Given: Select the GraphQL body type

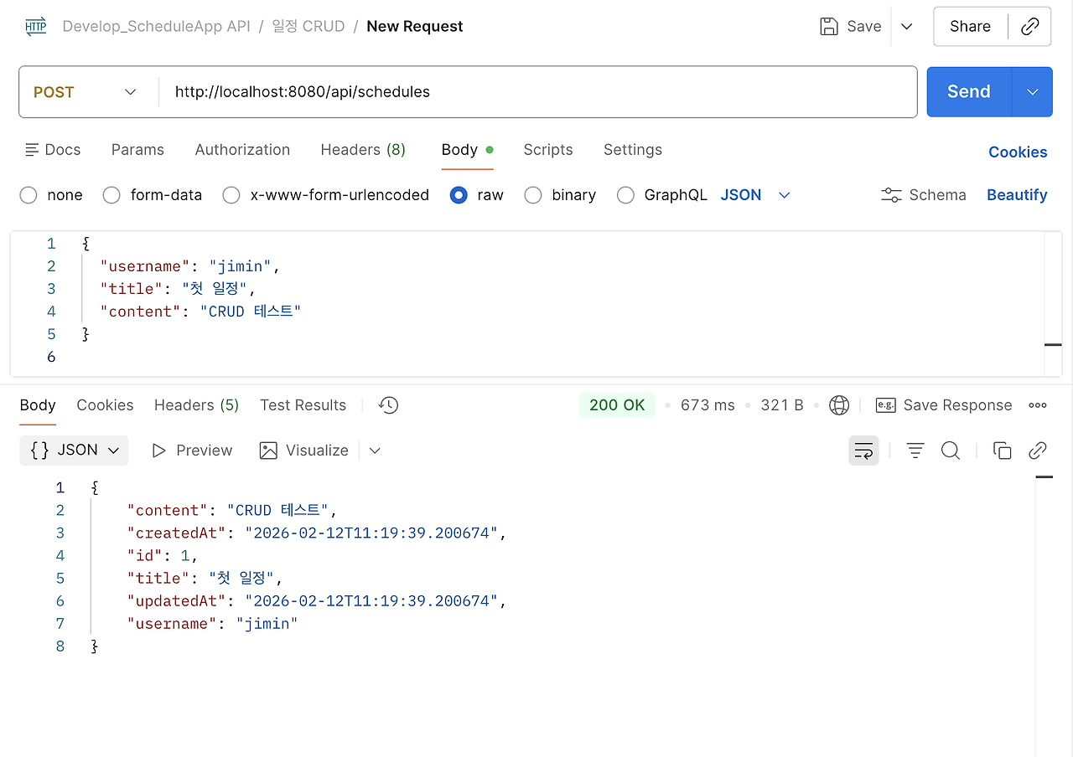Looking at the screenshot, I should pyautogui.click(x=625, y=195).
